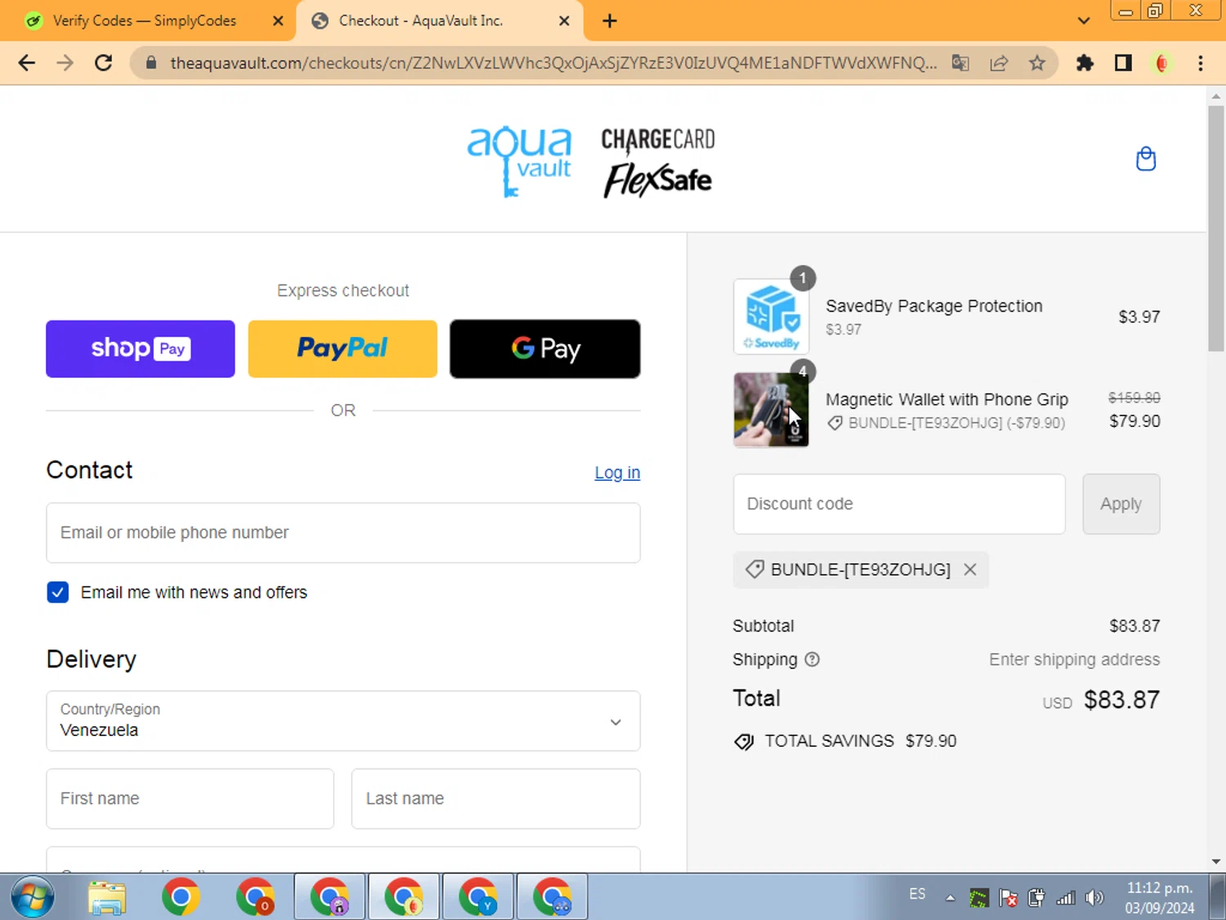The height and width of the screenshot is (920, 1226).
Task: Remove the BUNDLE-[TE93ZOHJG] discount code
Action: 970,569
